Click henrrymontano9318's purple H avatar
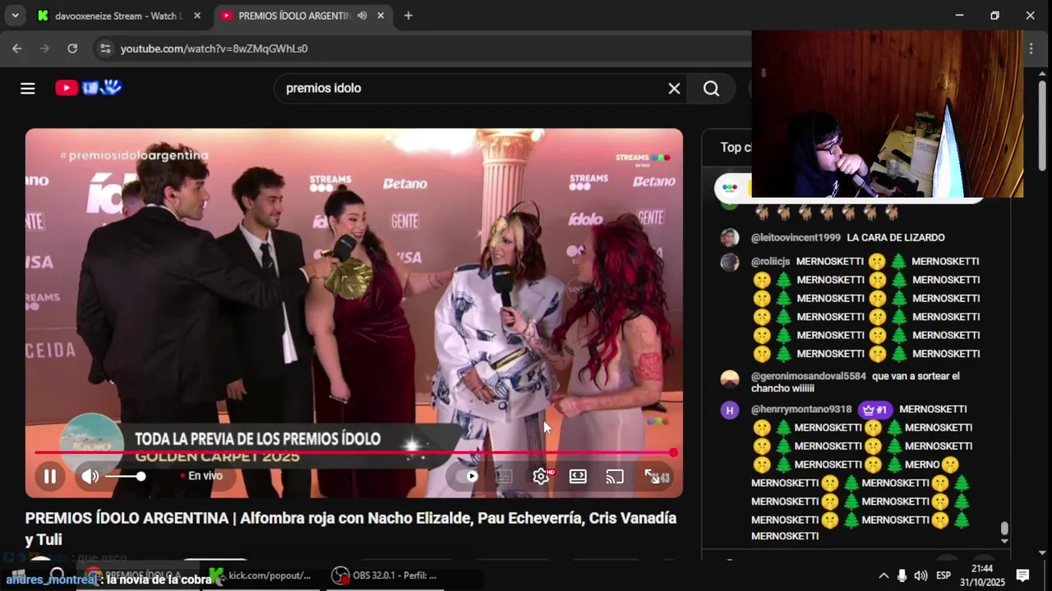The height and width of the screenshot is (591, 1052). point(730,410)
